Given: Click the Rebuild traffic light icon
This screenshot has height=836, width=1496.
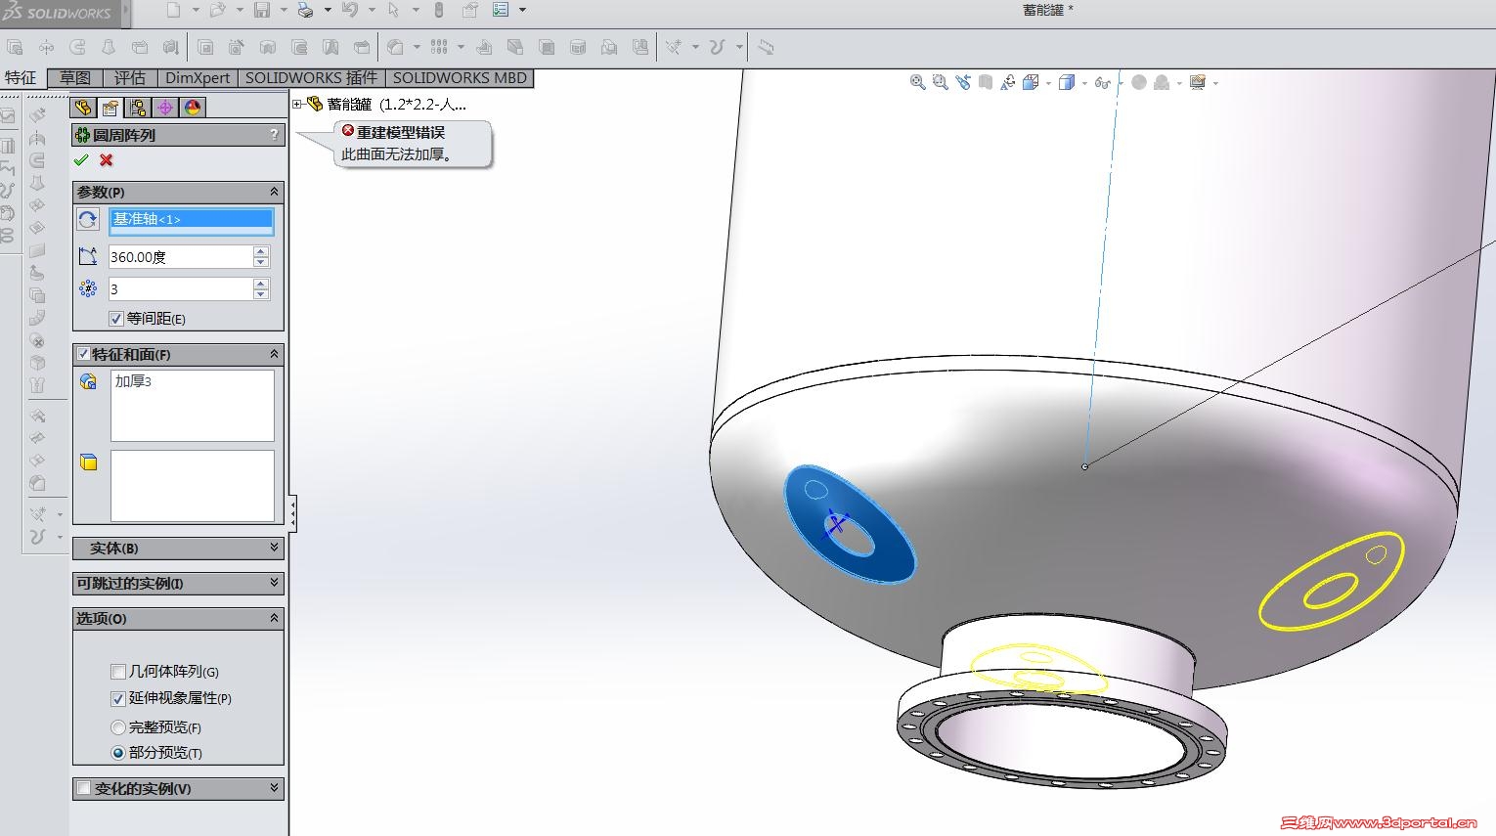Looking at the screenshot, I should tap(438, 10).
